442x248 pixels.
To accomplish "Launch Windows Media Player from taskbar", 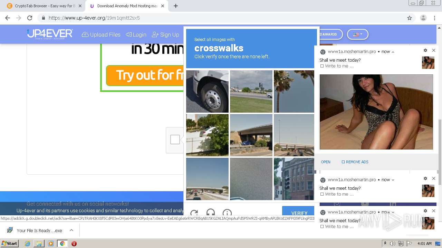I will coord(51,244).
